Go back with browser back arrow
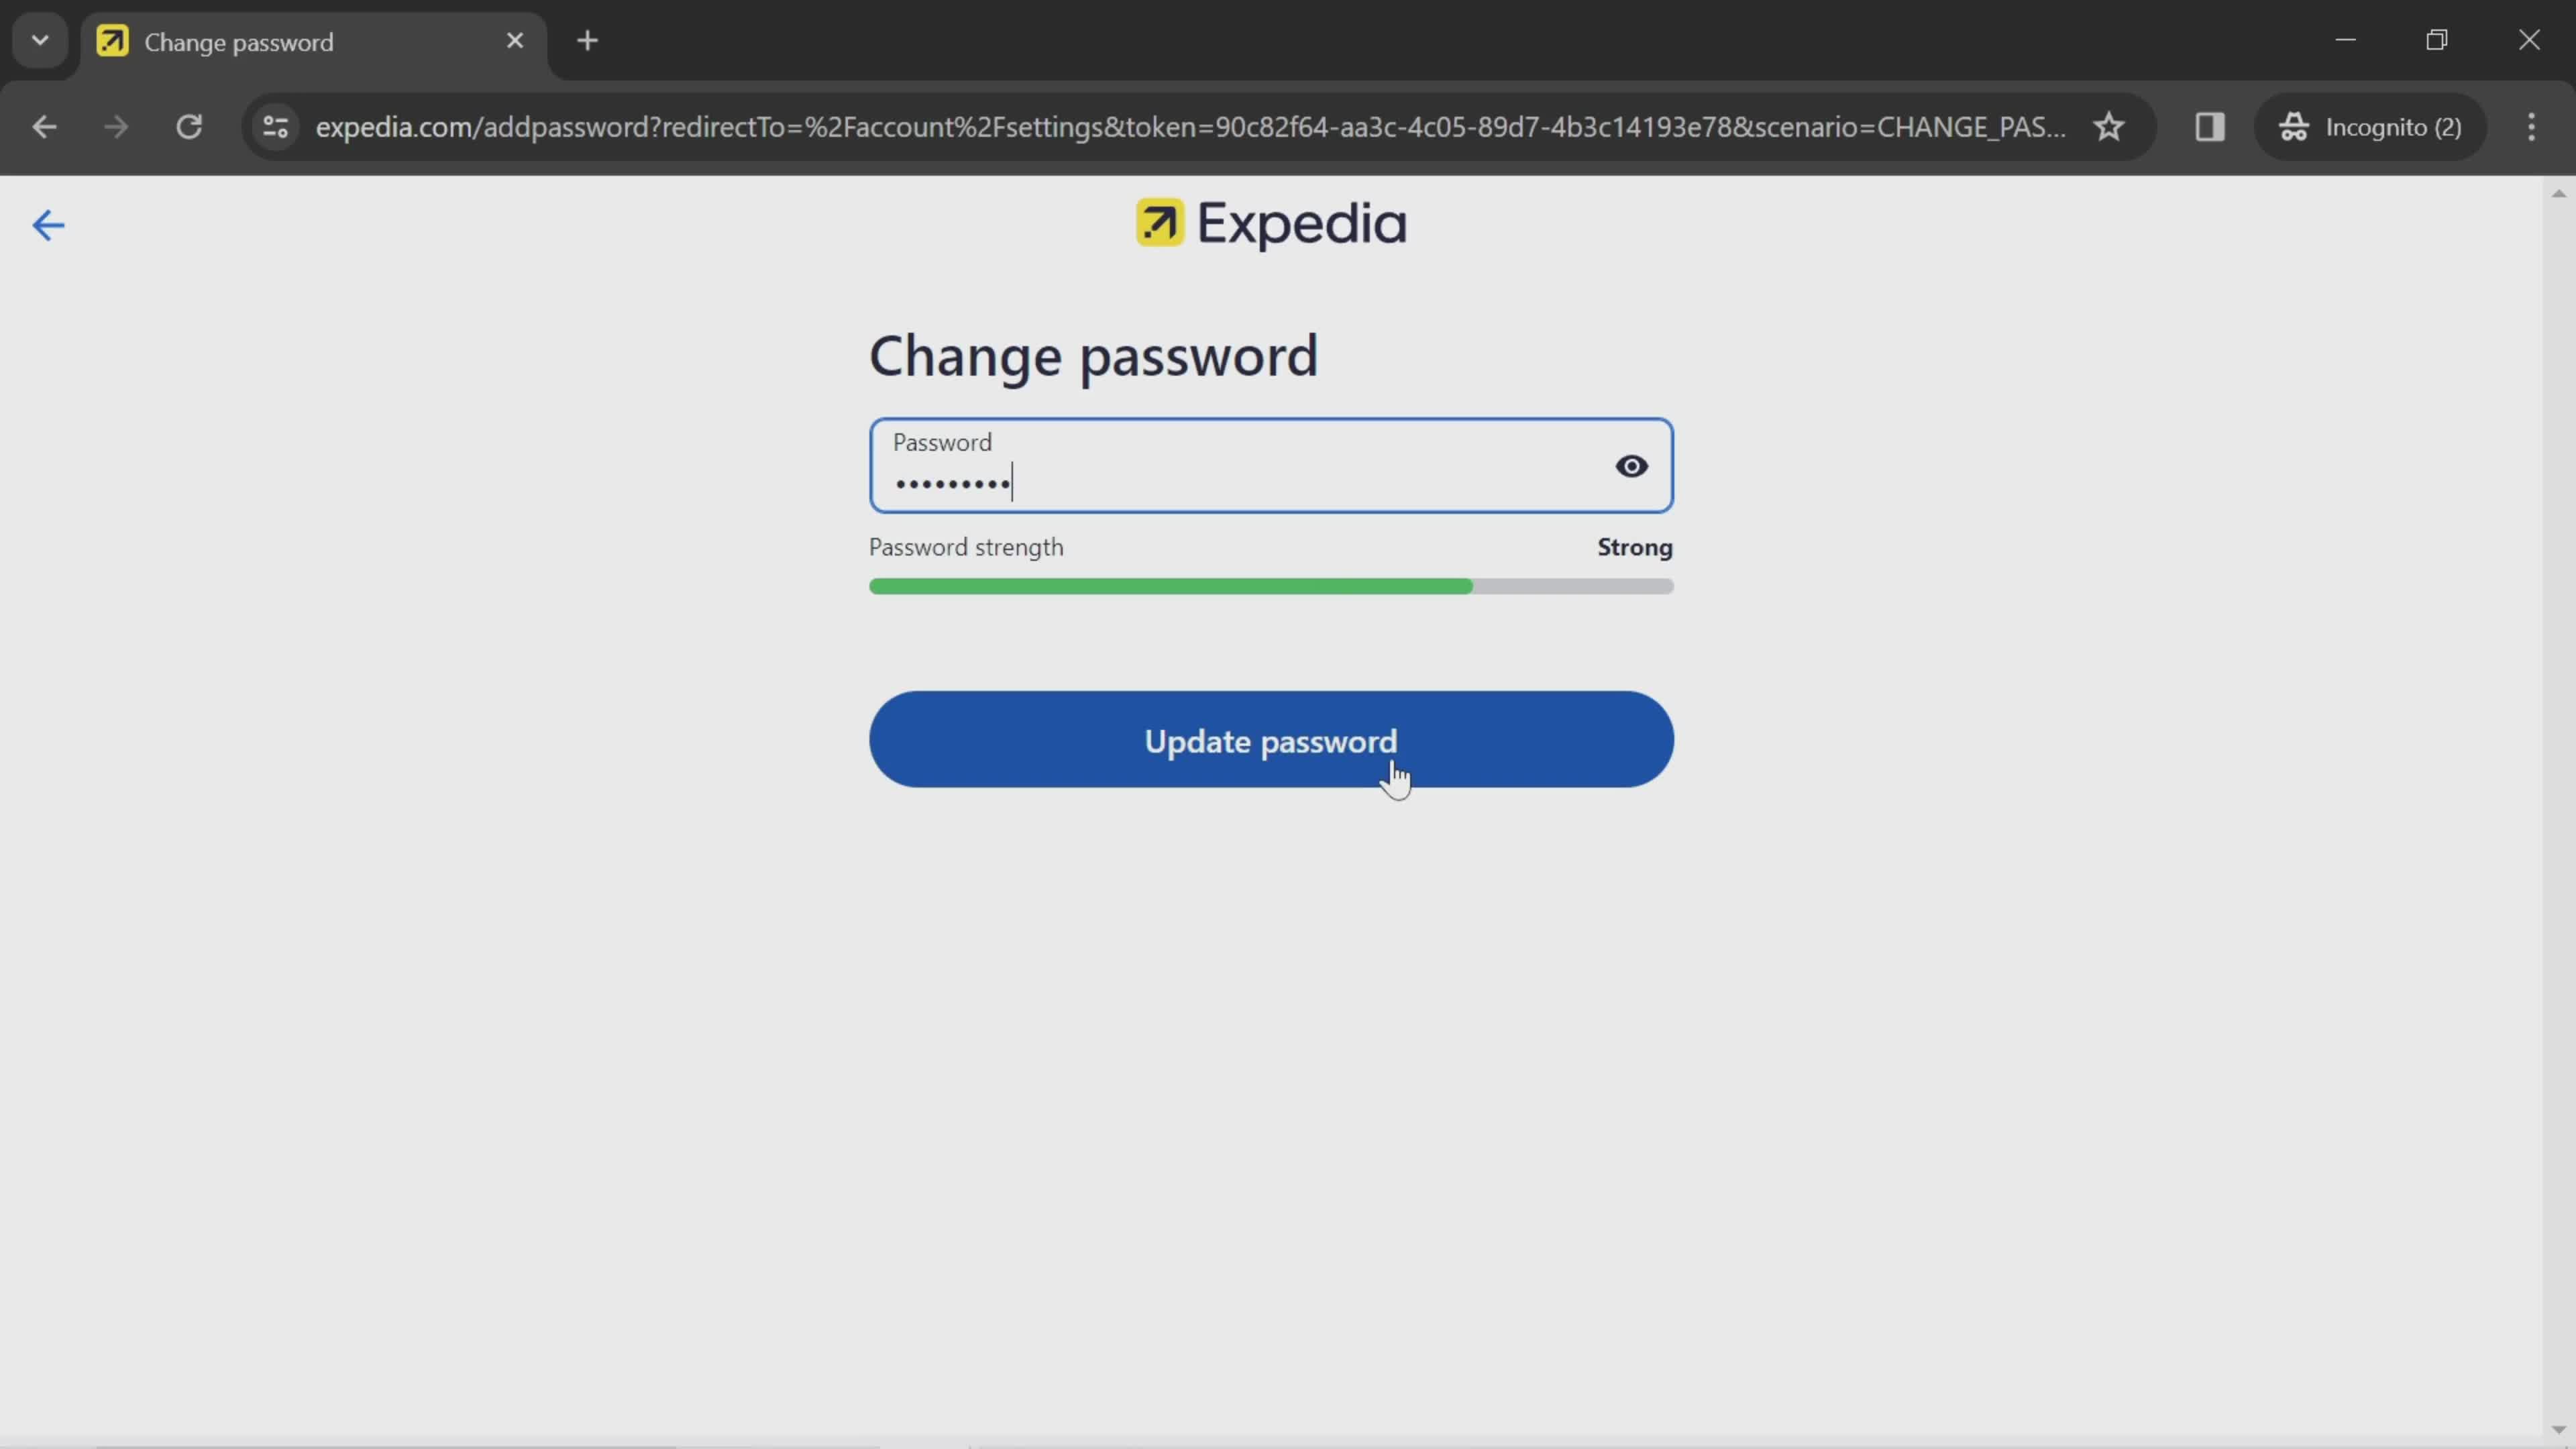This screenshot has height=1449, width=2576. click(45, 127)
